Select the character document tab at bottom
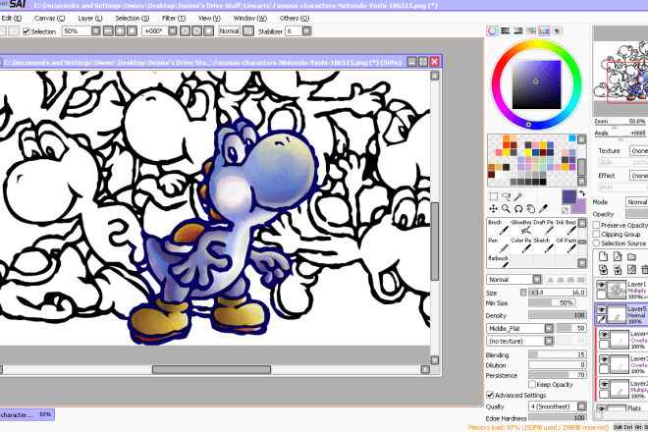 [x=27, y=414]
